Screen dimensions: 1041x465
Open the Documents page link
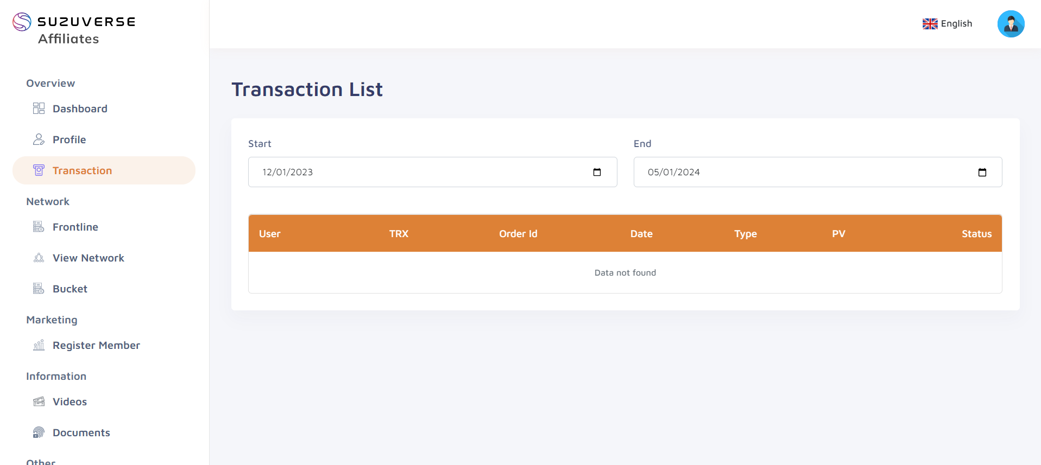[81, 432]
